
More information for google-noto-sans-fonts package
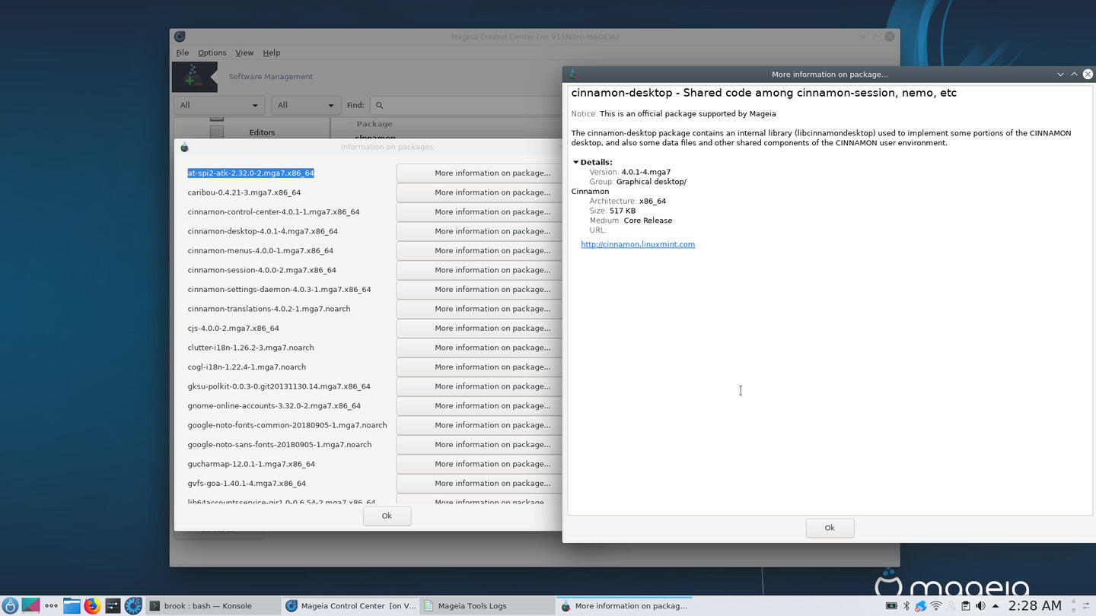pyautogui.click(x=479, y=445)
